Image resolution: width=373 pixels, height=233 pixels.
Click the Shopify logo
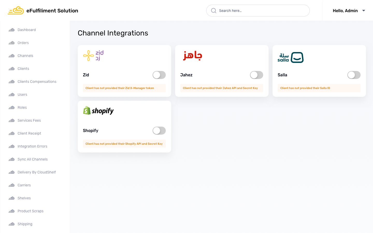click(98, 111)
